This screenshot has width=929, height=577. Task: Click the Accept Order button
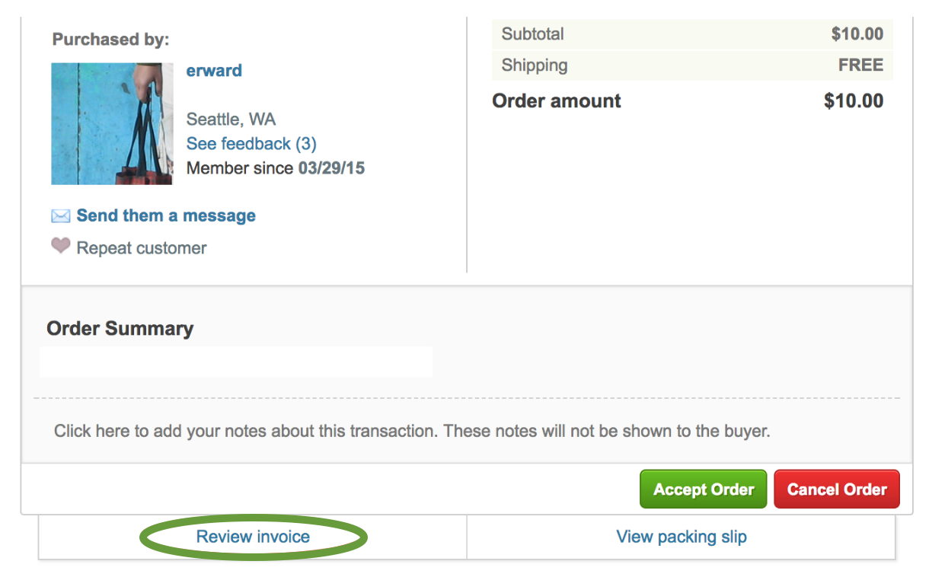pos(703,489)
